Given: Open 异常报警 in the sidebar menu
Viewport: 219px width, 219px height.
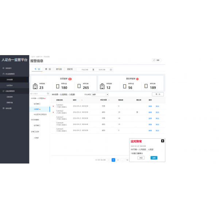Looking at the screenshot, I should click(15, 80).
